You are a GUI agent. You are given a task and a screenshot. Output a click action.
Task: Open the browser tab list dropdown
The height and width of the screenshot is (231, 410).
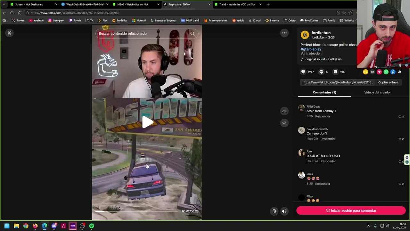coord(4,4)
